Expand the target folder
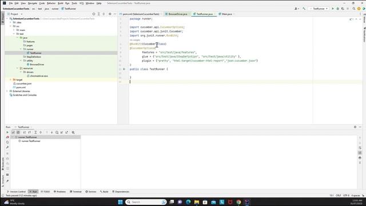The height and width of the screenshot is (206, 366). pyautogui.click(x=10, y=80)
